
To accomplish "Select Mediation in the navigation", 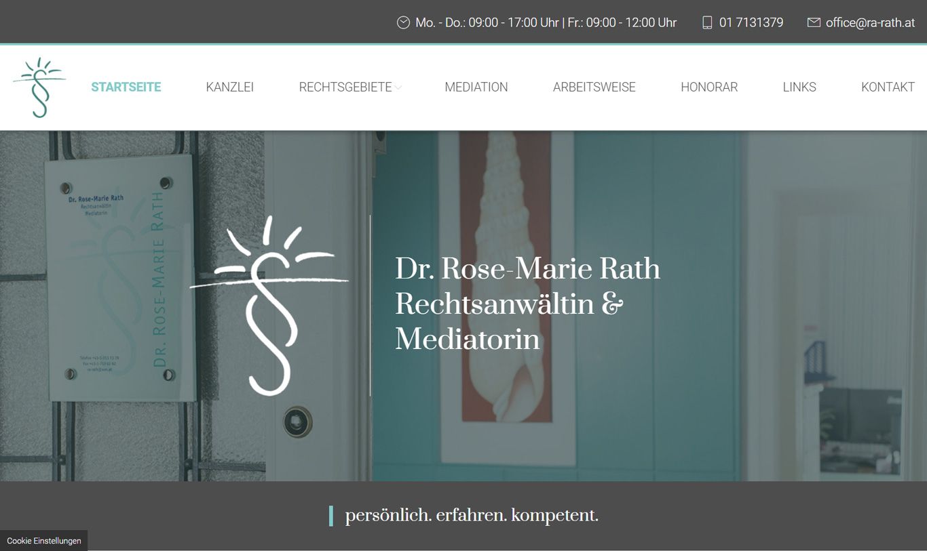I will tap(476, 87).
